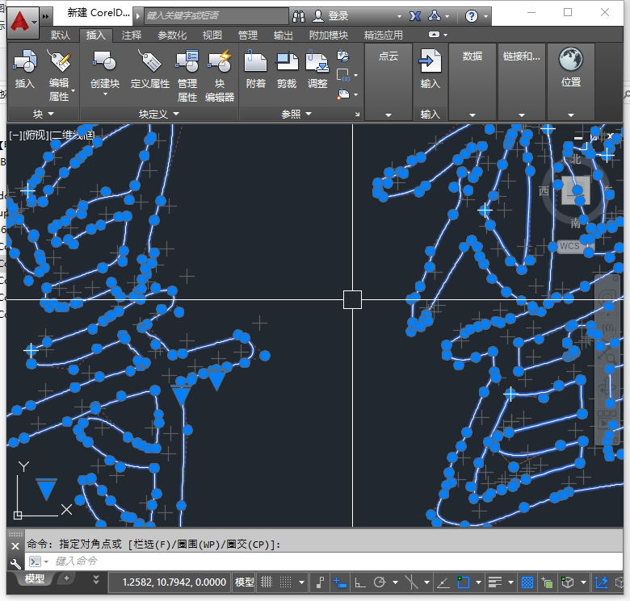The image size is (630, 601).
Task: Switch to the Manage (管理) ribbon tab
Action: 247,35
